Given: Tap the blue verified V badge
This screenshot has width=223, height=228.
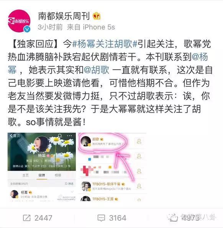Looking at the screenshot, I should 27,29.
